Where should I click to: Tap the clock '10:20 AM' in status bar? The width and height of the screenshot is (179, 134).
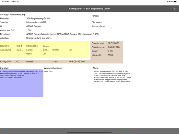click(6, 2)
